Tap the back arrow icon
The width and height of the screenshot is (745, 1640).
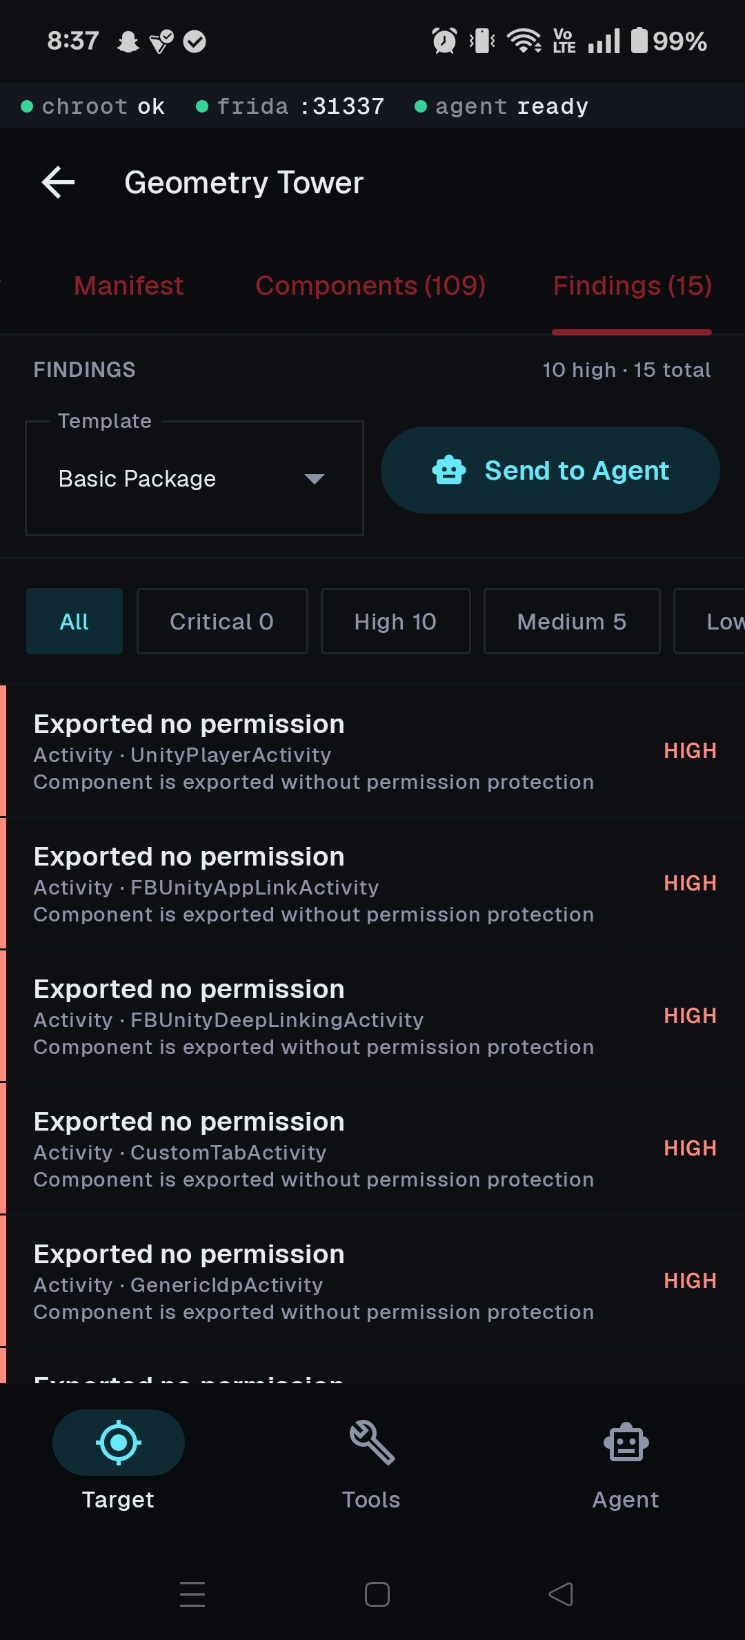(x=58, y=183)
